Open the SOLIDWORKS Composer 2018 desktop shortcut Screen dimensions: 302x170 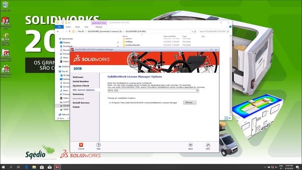6,71
